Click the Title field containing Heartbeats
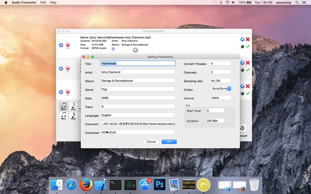Screen dimensions: 311x194 click(x=138, y=63)
